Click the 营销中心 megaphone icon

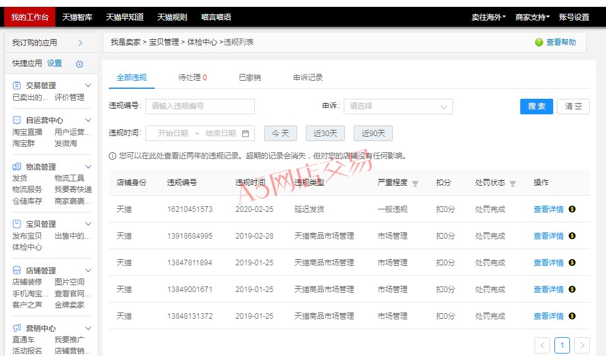coord(17,328)
